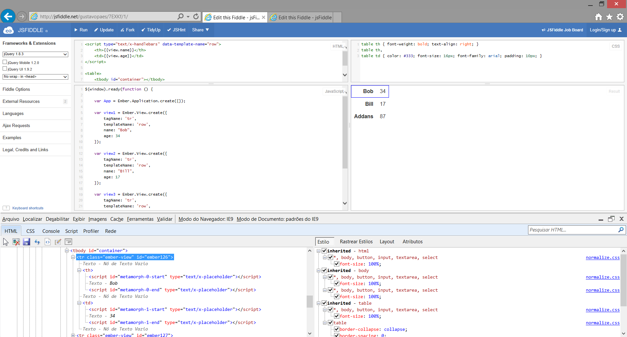Collapse the 'inherited - html' style group

coord(318,251)
